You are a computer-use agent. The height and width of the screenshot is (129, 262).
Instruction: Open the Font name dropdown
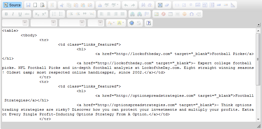coord(72,23)
